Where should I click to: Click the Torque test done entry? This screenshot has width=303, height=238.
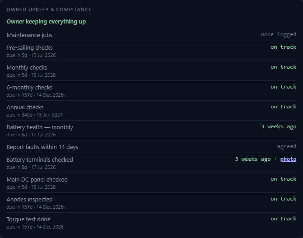tap(152, 223)
